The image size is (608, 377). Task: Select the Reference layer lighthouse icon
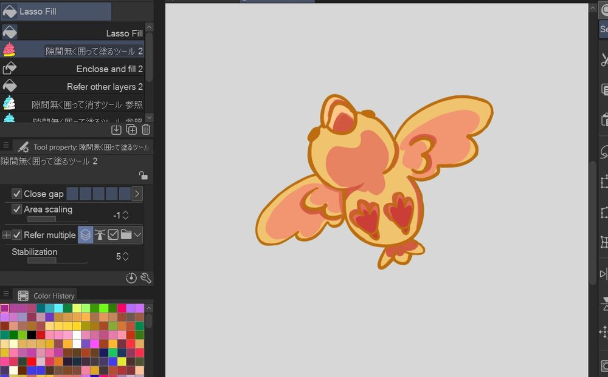[x=100, y=234]
